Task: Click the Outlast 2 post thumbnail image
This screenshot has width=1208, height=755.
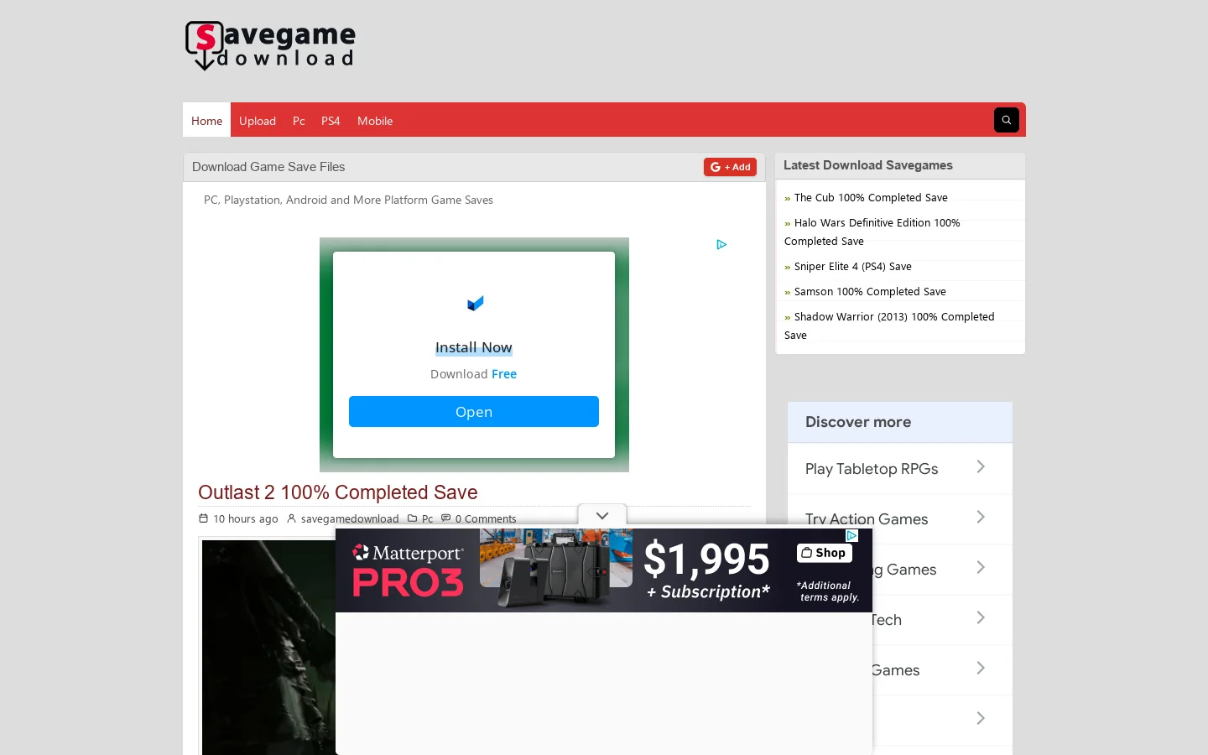Action: point(268,648)
